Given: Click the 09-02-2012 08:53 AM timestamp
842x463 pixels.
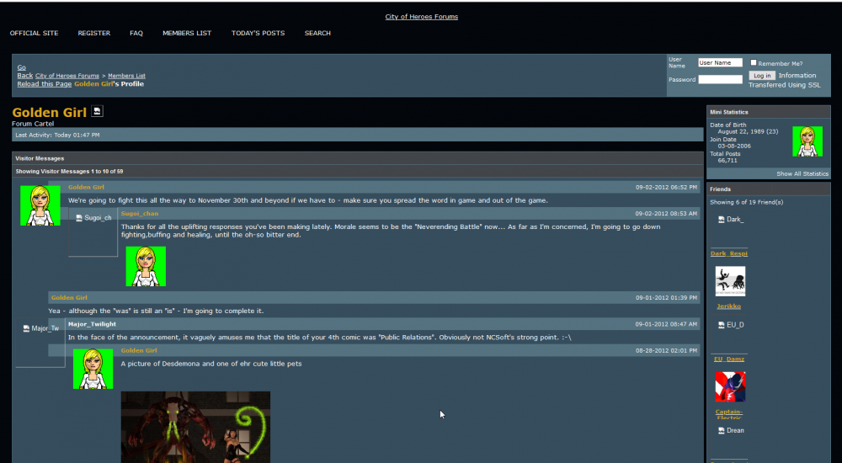Looking at the screenshot, I should tap(666, 214).
